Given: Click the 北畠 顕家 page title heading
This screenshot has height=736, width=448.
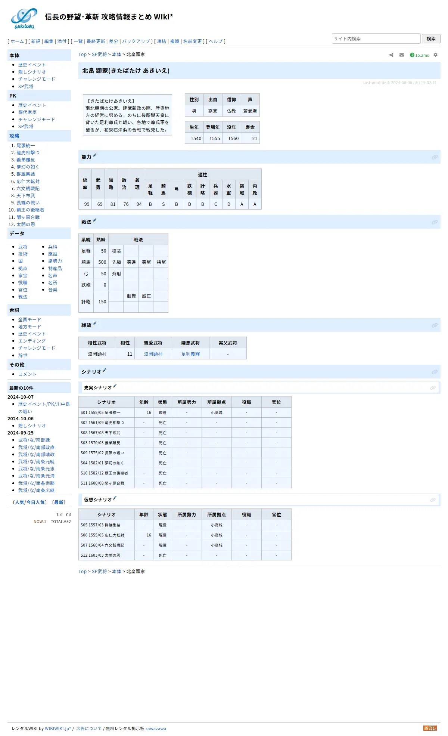Looking at the screenshot, I should [x=126, y=71].
